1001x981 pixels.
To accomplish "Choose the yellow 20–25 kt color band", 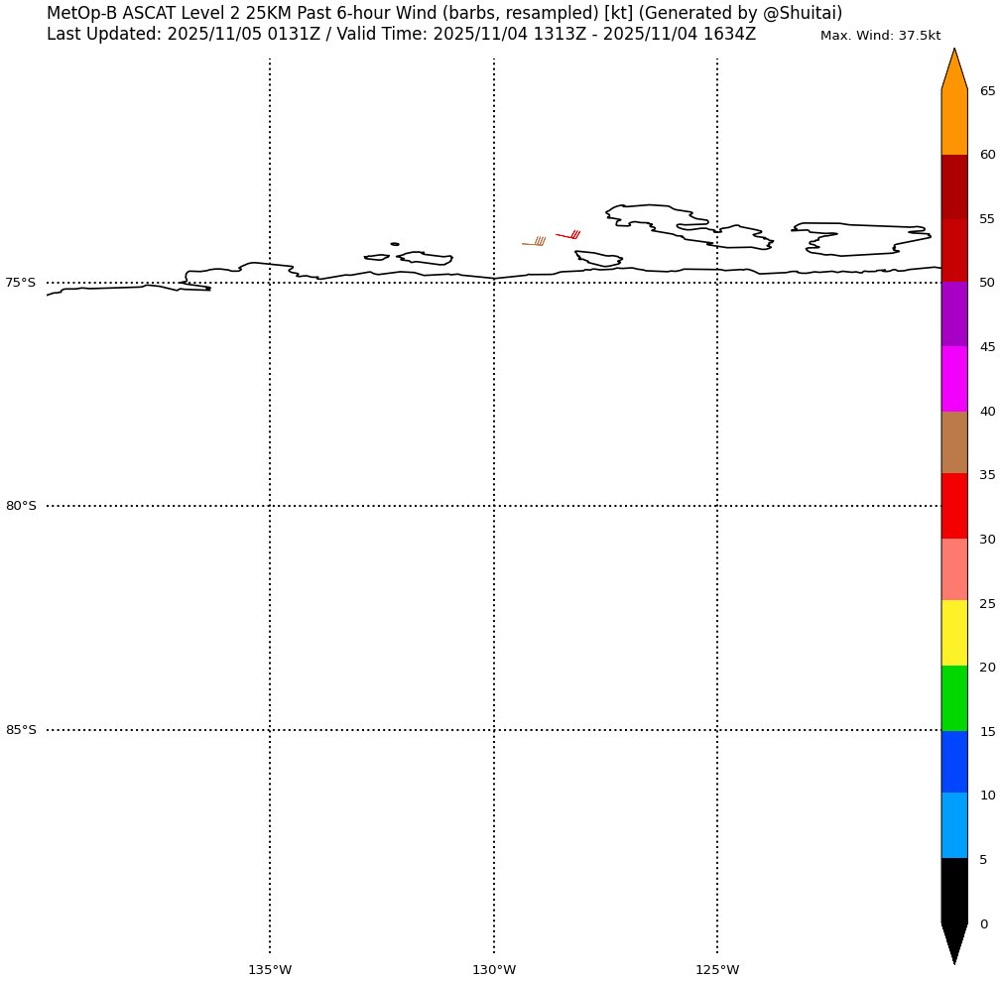I will coord(954,633).
